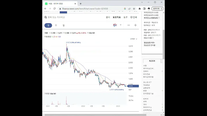Open the extensions puzzle icon
This screenshot has height=116, width=207.
click(x=139, y=9)
